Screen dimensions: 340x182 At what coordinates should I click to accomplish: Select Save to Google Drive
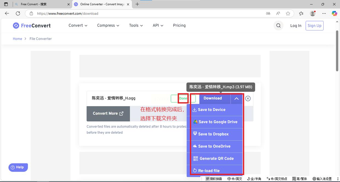pyautogui.click(x=215, y=122)
